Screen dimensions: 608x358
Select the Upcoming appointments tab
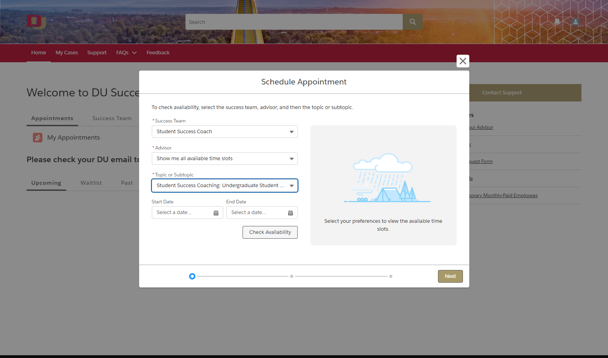(46, 183)
